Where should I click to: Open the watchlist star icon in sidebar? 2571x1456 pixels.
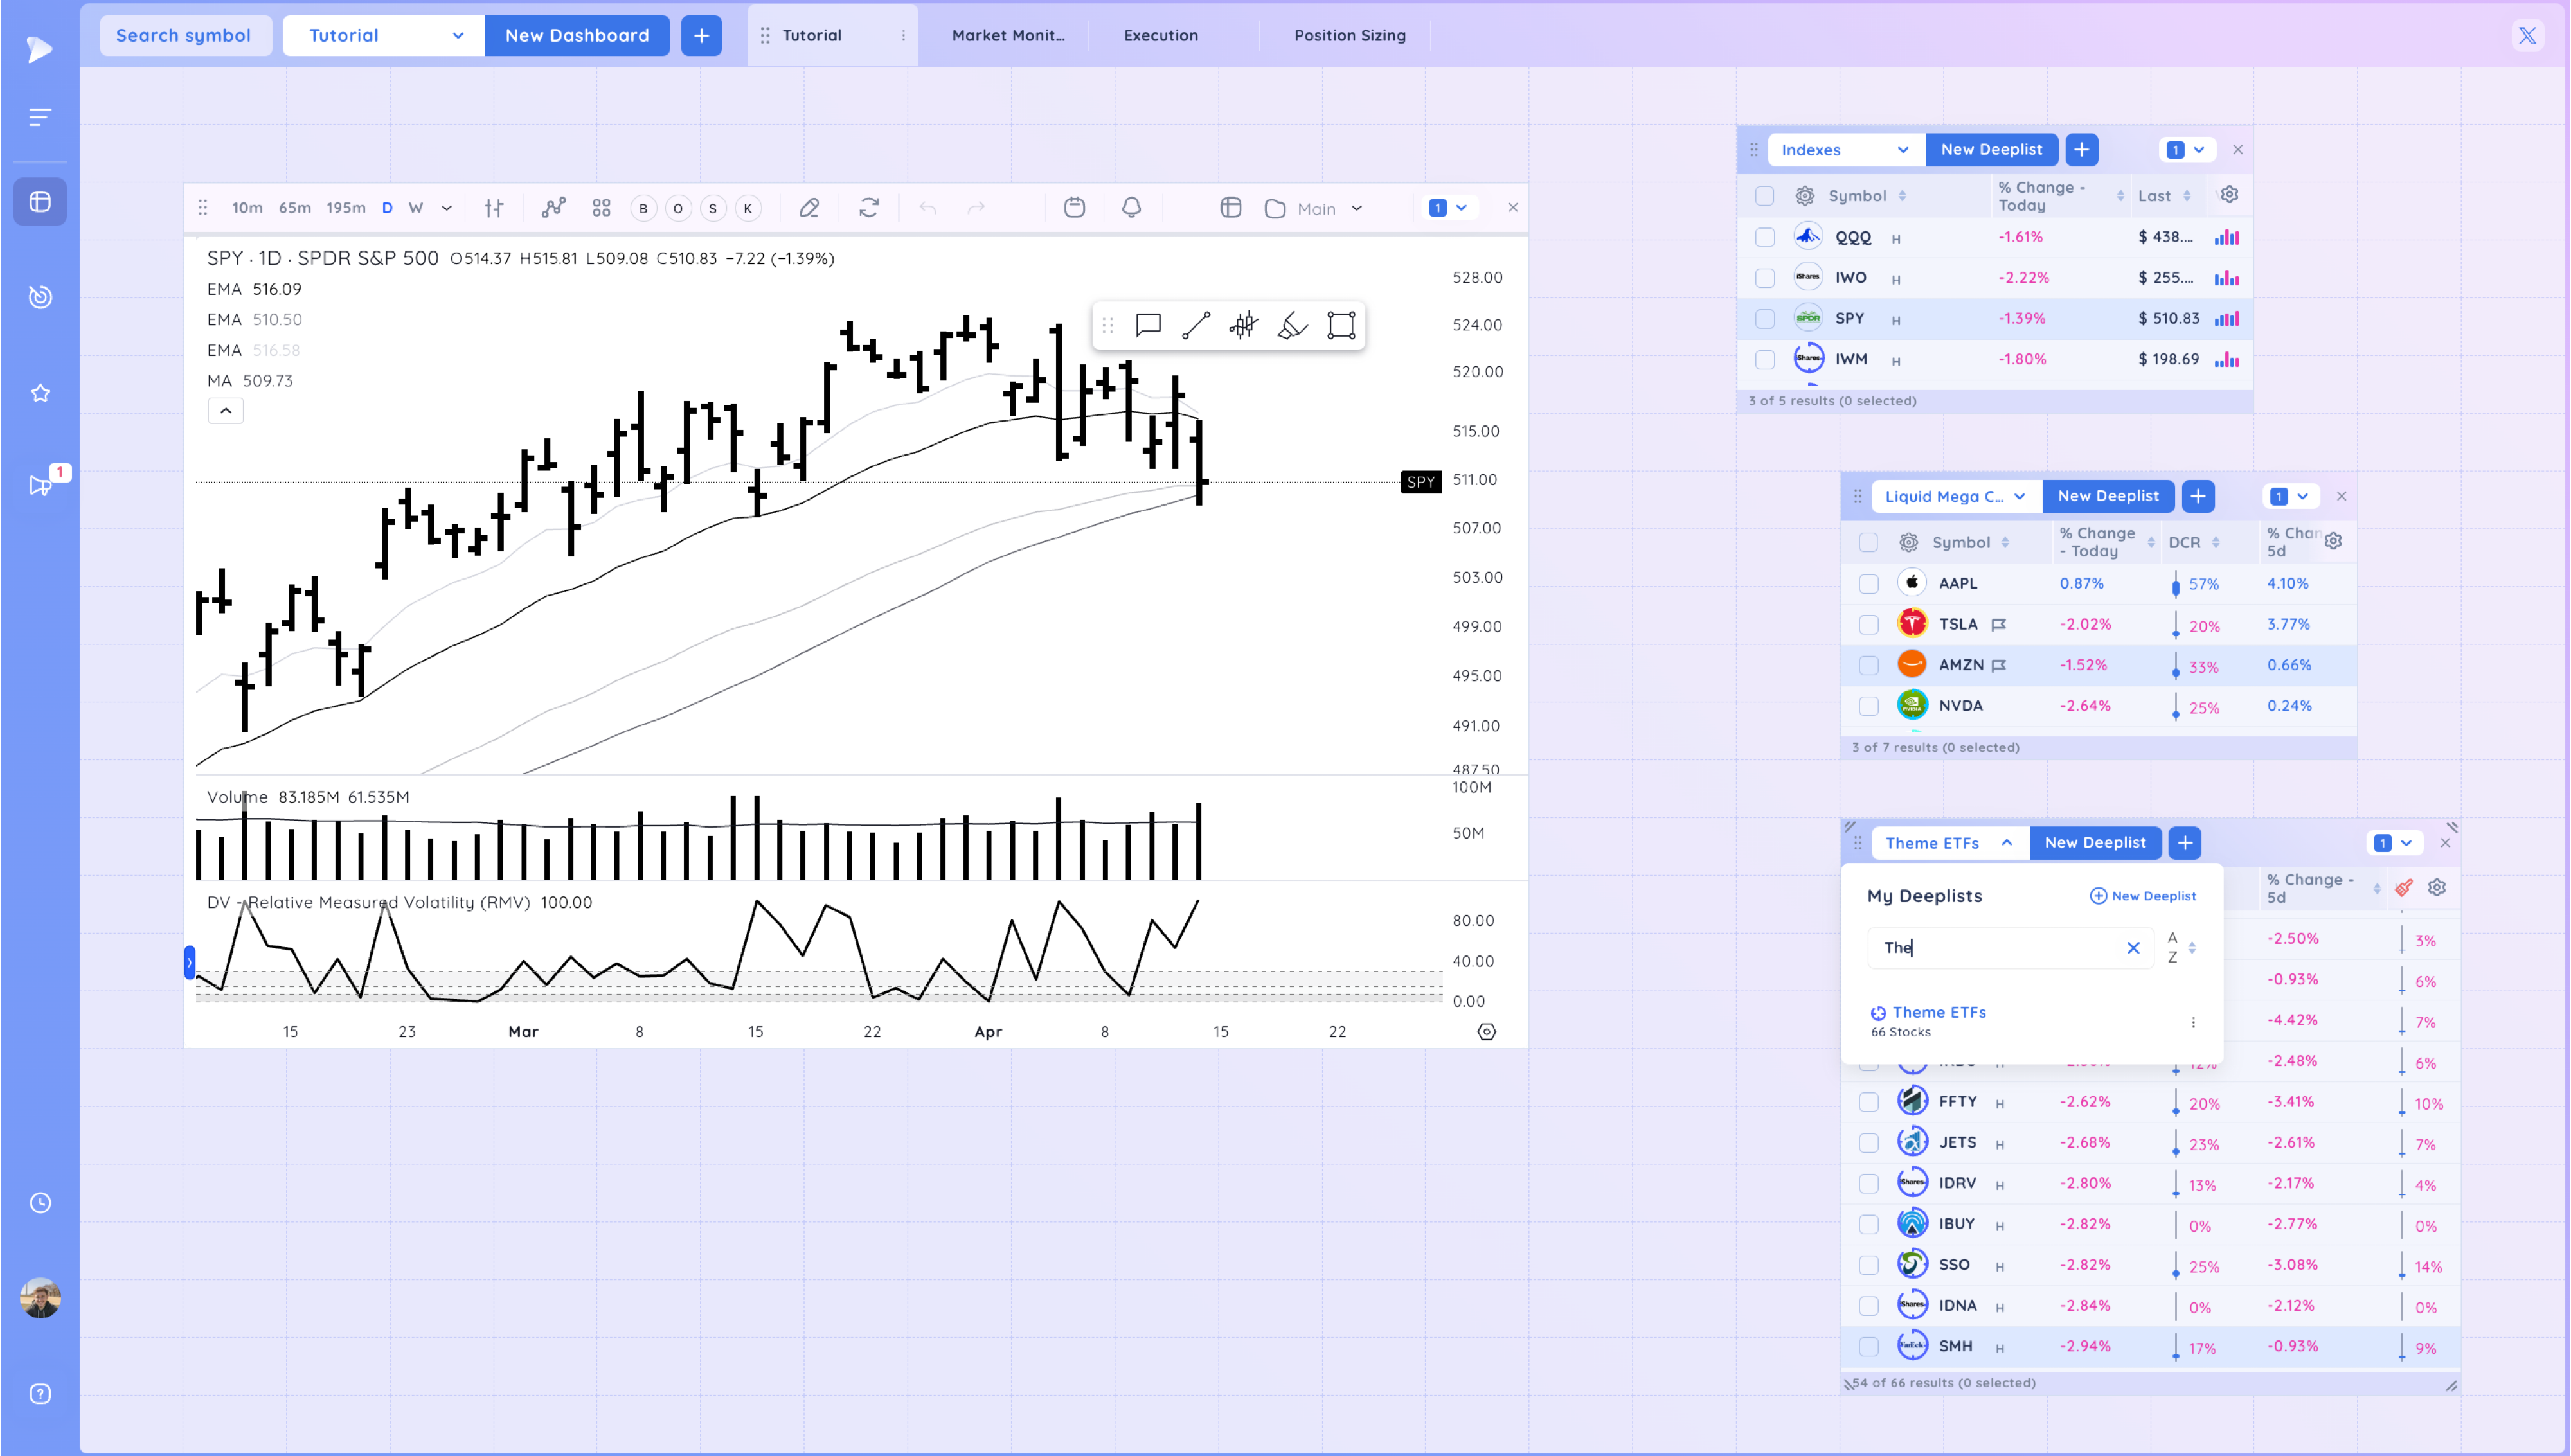coord(40,393)
